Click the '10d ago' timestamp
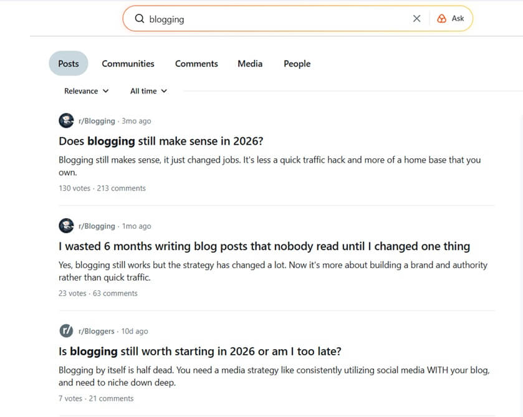The width and height of the screenshot is (523, 417). (135, 331)
